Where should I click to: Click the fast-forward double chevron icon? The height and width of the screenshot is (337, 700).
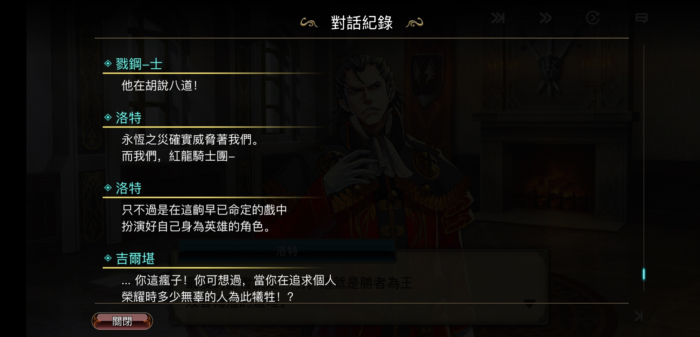coord(545,18)
